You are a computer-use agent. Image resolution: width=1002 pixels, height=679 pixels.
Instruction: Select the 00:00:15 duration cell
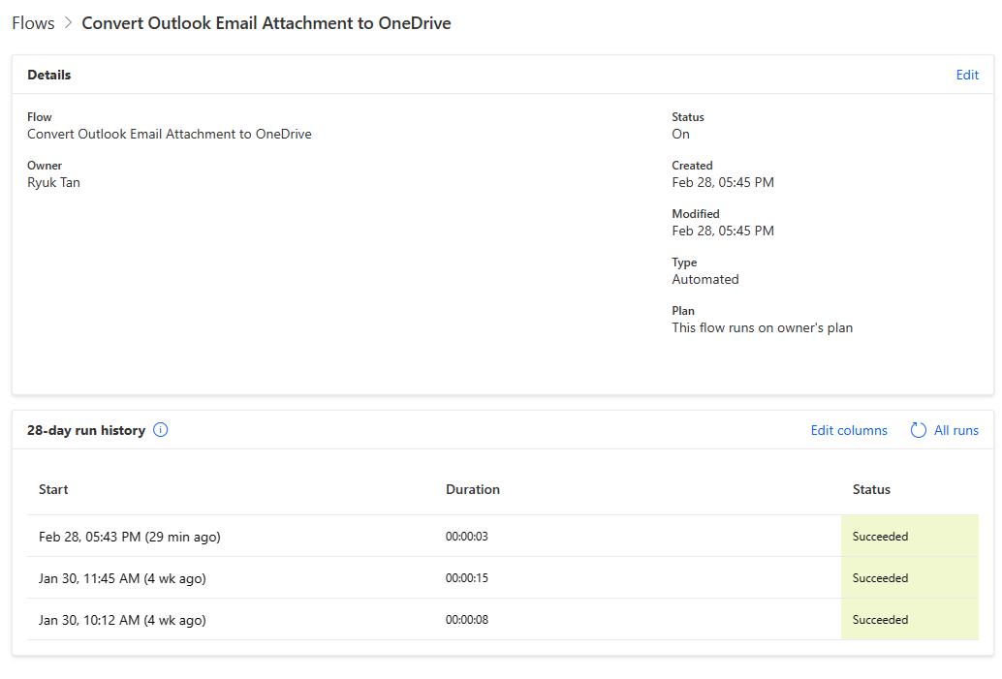[466, 578]
